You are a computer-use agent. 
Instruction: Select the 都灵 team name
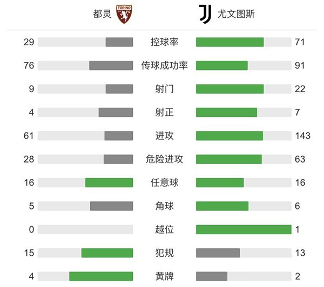(x=102, y=15)
